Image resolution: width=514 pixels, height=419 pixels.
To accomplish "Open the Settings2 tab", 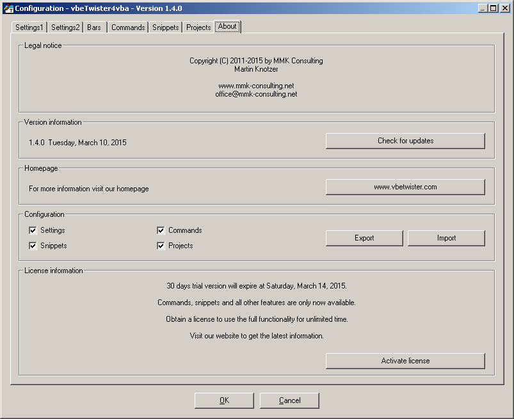I will pyautogui.click(x=65, y=28).
